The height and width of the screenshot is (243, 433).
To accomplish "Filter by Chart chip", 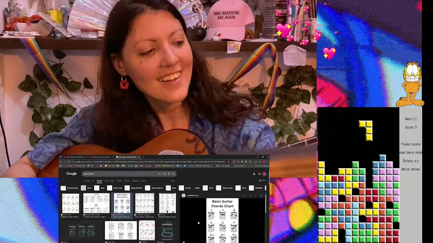I will click(242, 188).
